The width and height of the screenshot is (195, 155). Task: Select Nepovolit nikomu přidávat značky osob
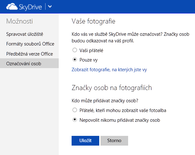75,120
